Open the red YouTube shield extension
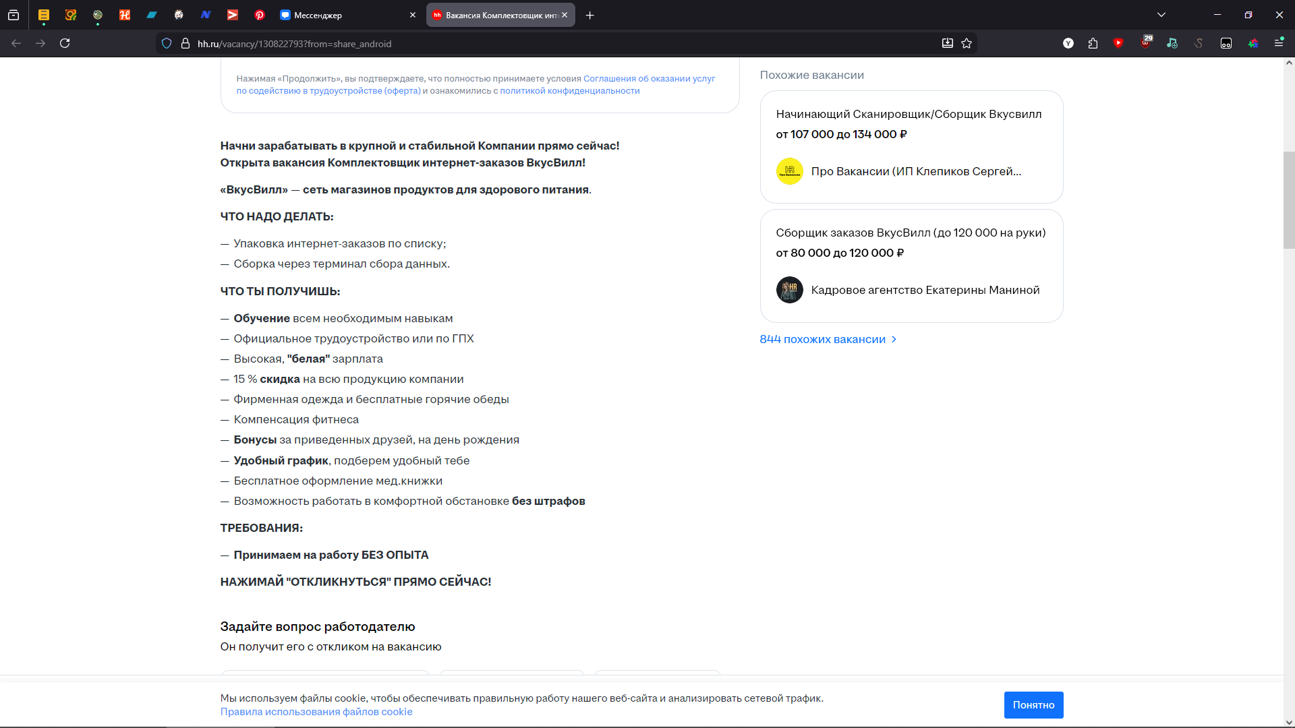The height and width of the screenshot is (728, 1295). [x=1118, y=43]
